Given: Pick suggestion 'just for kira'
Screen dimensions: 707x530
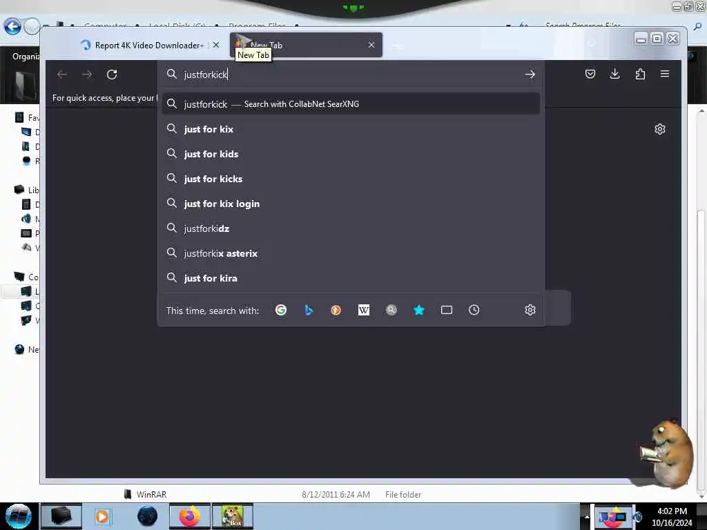Looking at the screenshot, I should click(351, 278).
